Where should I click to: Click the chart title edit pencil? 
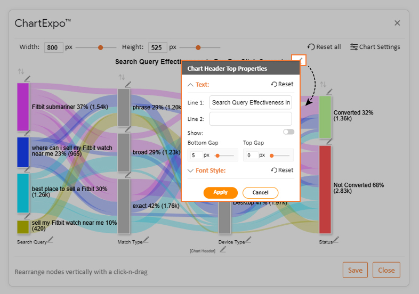tap(299, 60)
